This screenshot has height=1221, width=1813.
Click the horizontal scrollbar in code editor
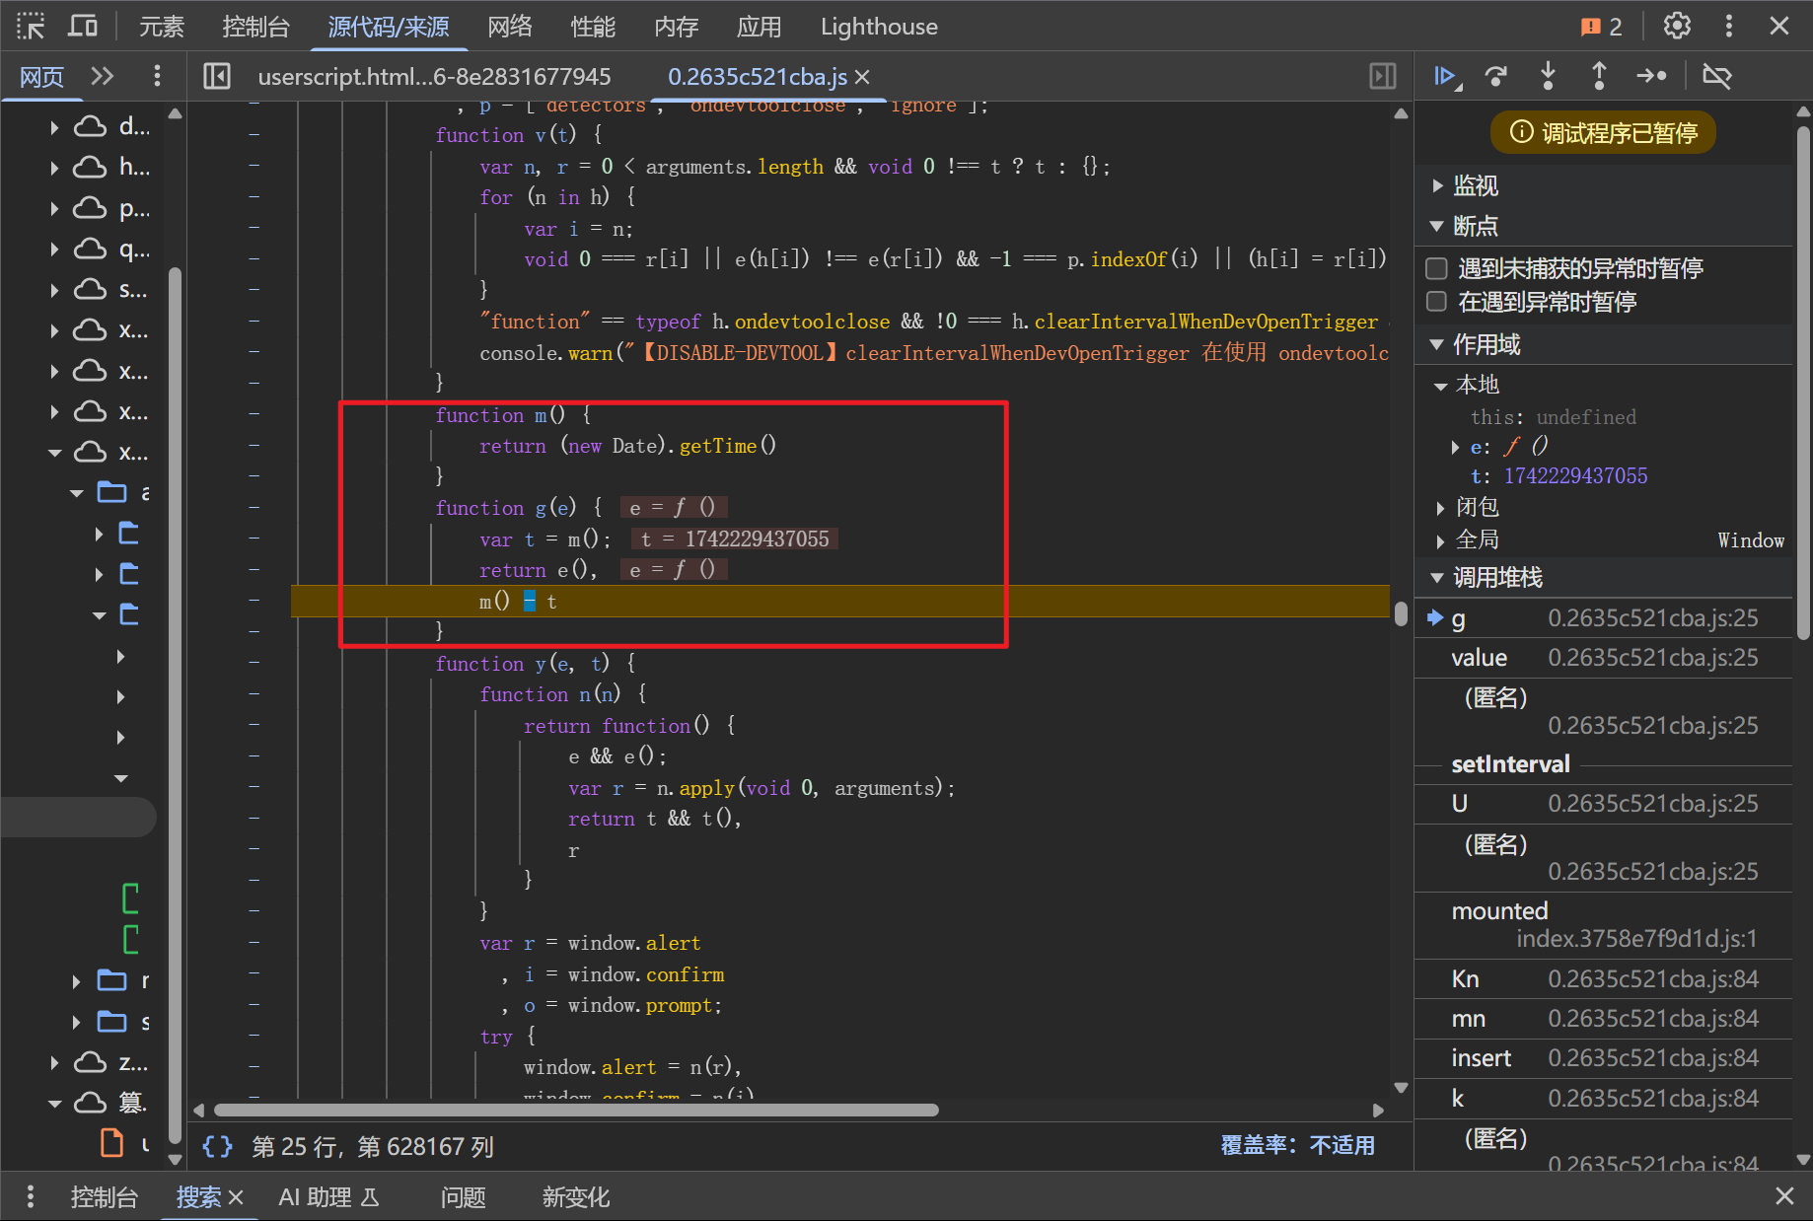tap(577, 1110)
